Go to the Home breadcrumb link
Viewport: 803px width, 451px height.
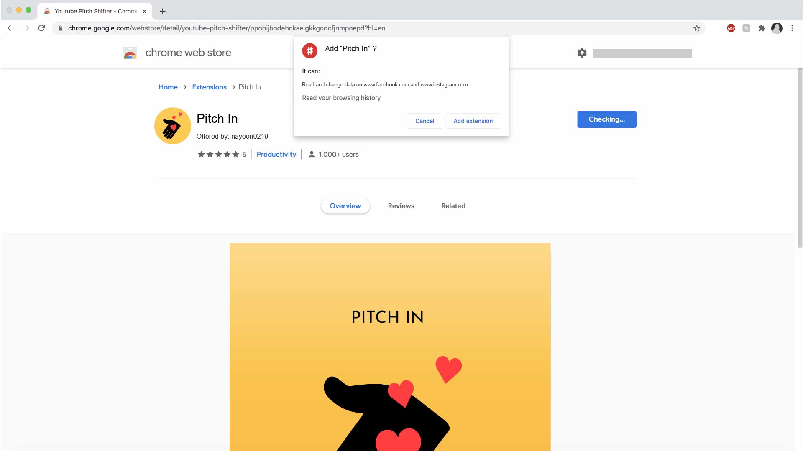pos(168,87)
